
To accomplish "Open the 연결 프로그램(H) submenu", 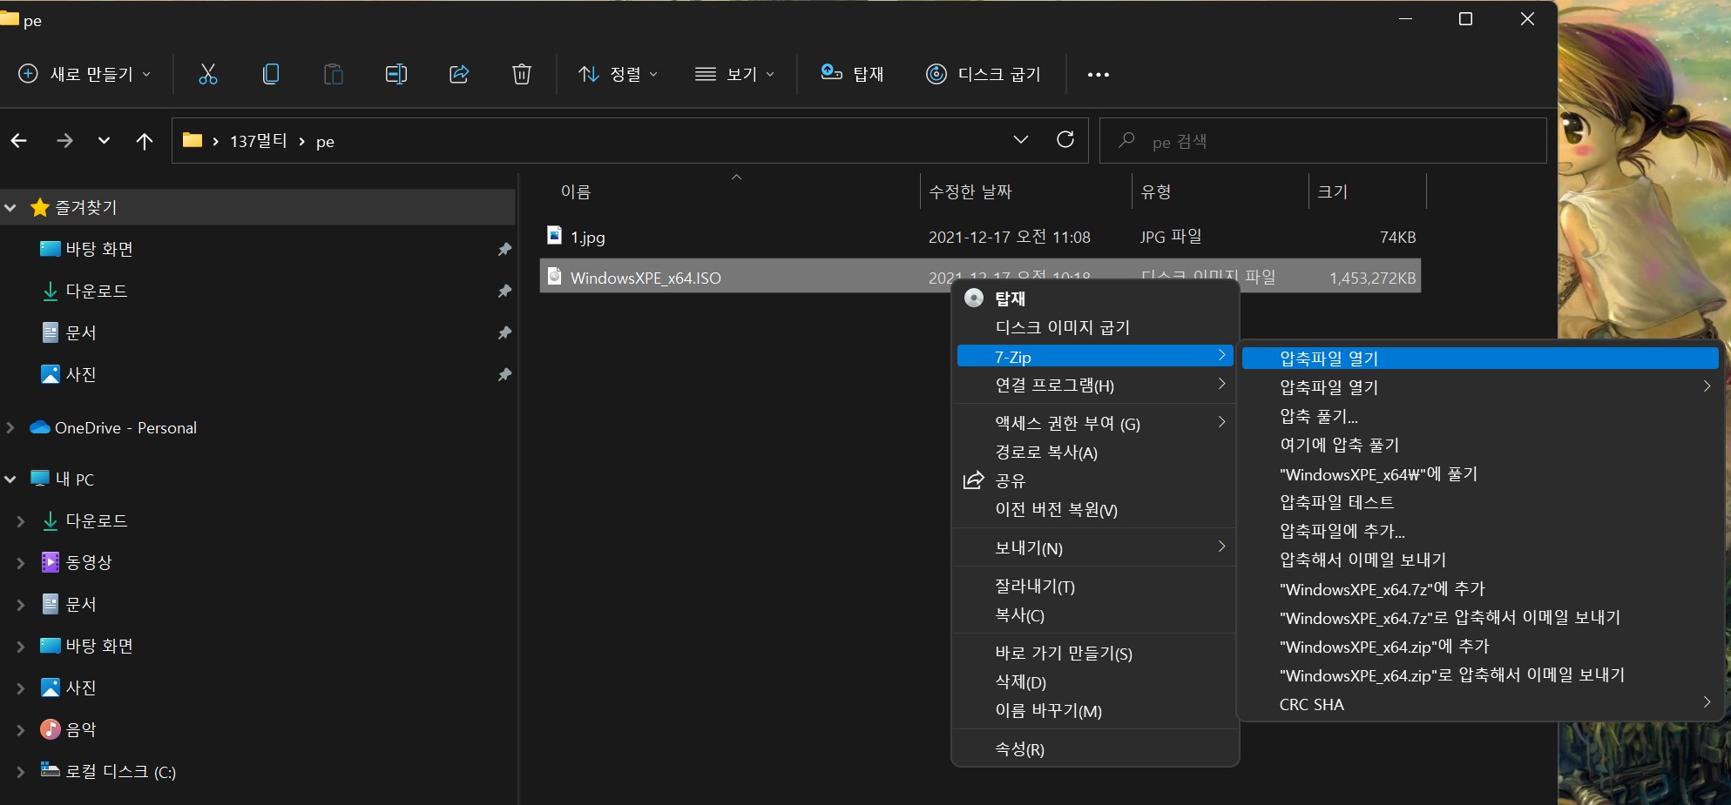I will point(1095,385).
